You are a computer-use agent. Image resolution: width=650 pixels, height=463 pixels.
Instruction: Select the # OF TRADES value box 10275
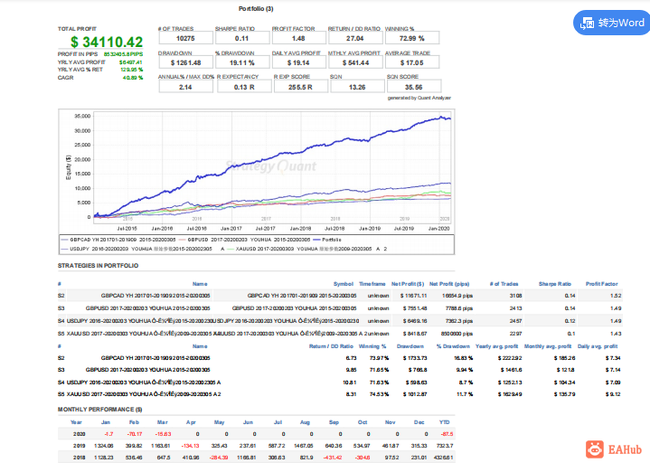click(x=185, y=38)
